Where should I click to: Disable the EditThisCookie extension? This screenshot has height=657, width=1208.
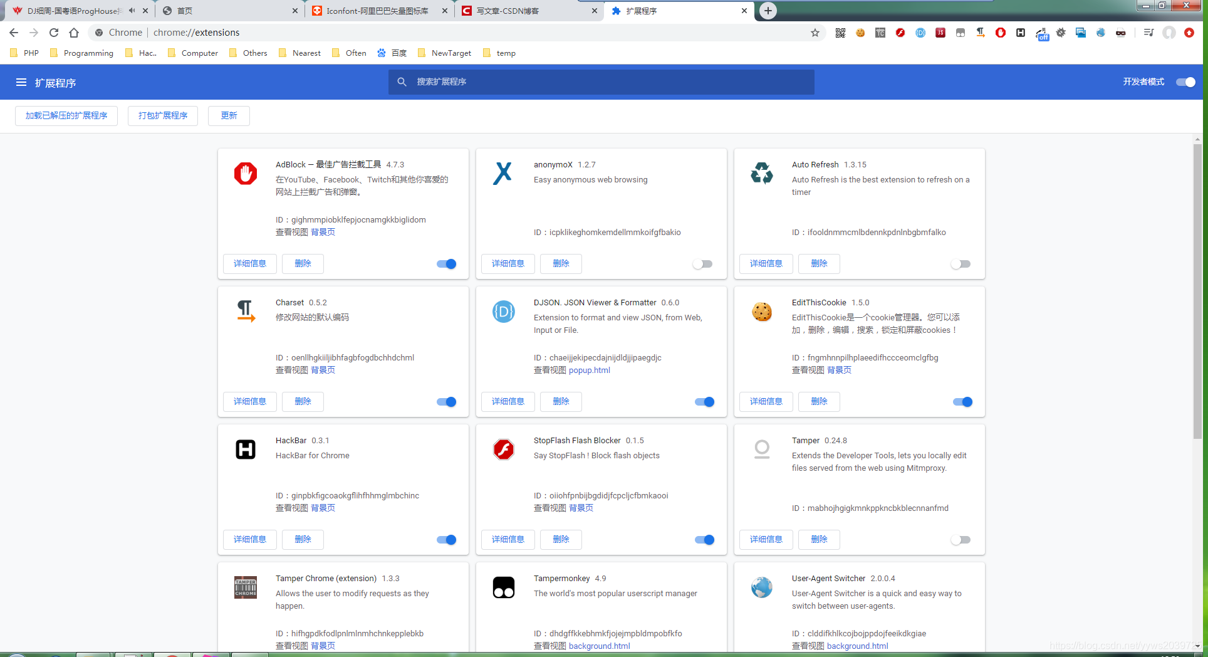(x=962, y=401)
